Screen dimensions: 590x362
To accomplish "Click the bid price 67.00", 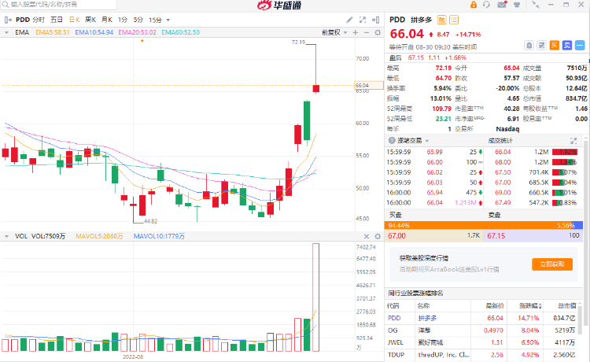I will pos(396,236).
